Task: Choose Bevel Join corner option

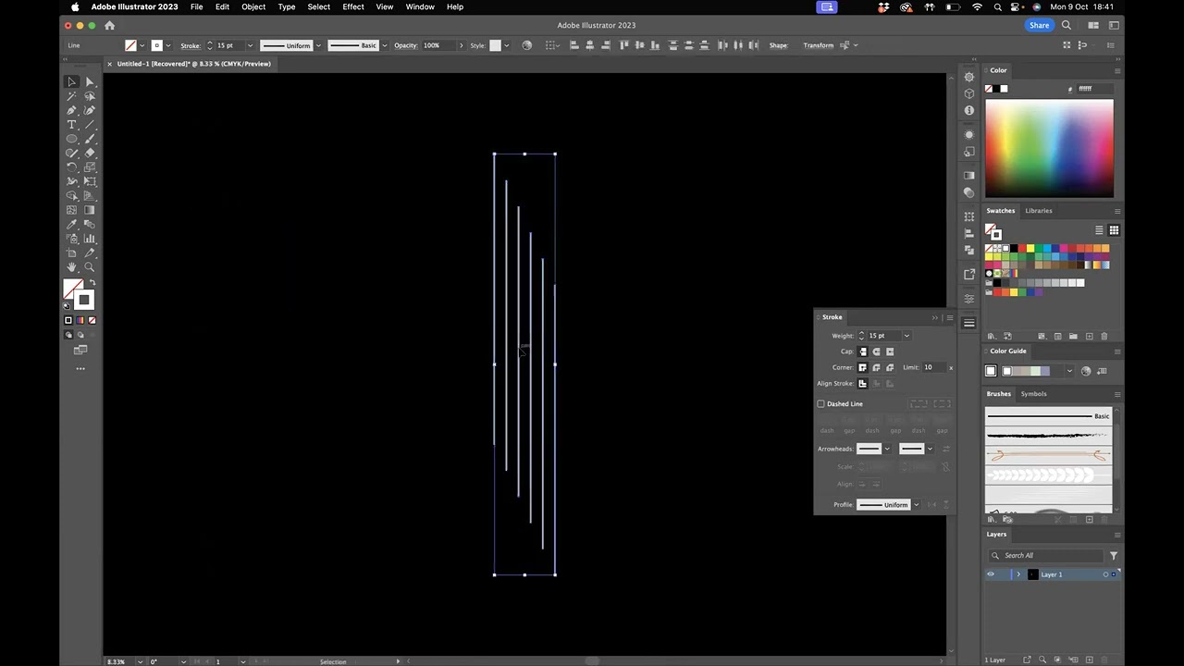Action: coord(890,367)
